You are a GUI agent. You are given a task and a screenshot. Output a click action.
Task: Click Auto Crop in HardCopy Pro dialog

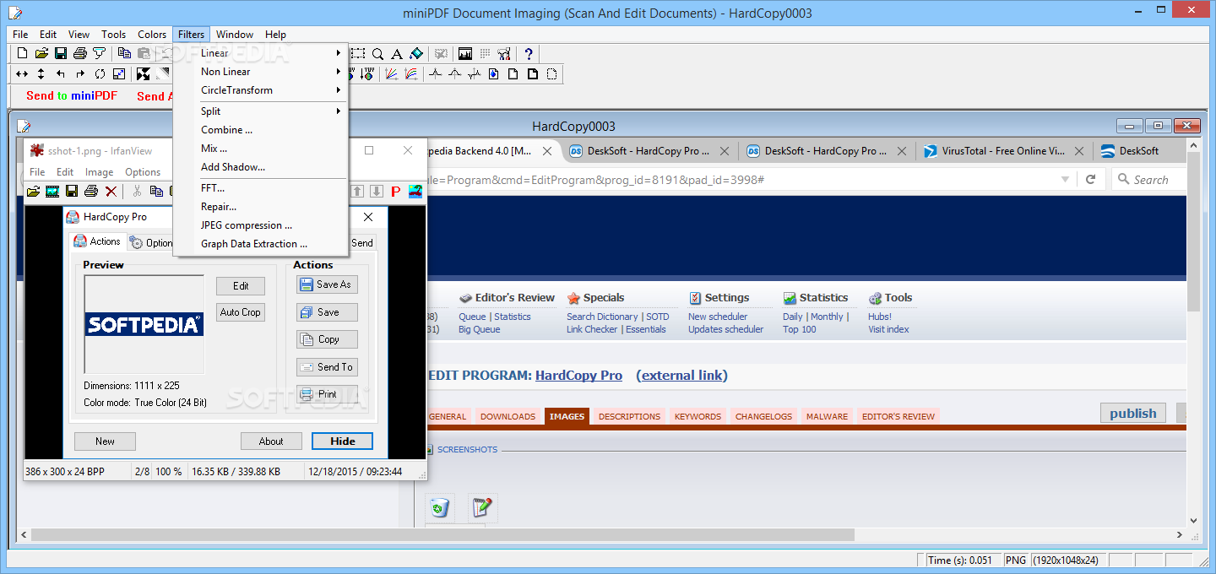[241, 312]
